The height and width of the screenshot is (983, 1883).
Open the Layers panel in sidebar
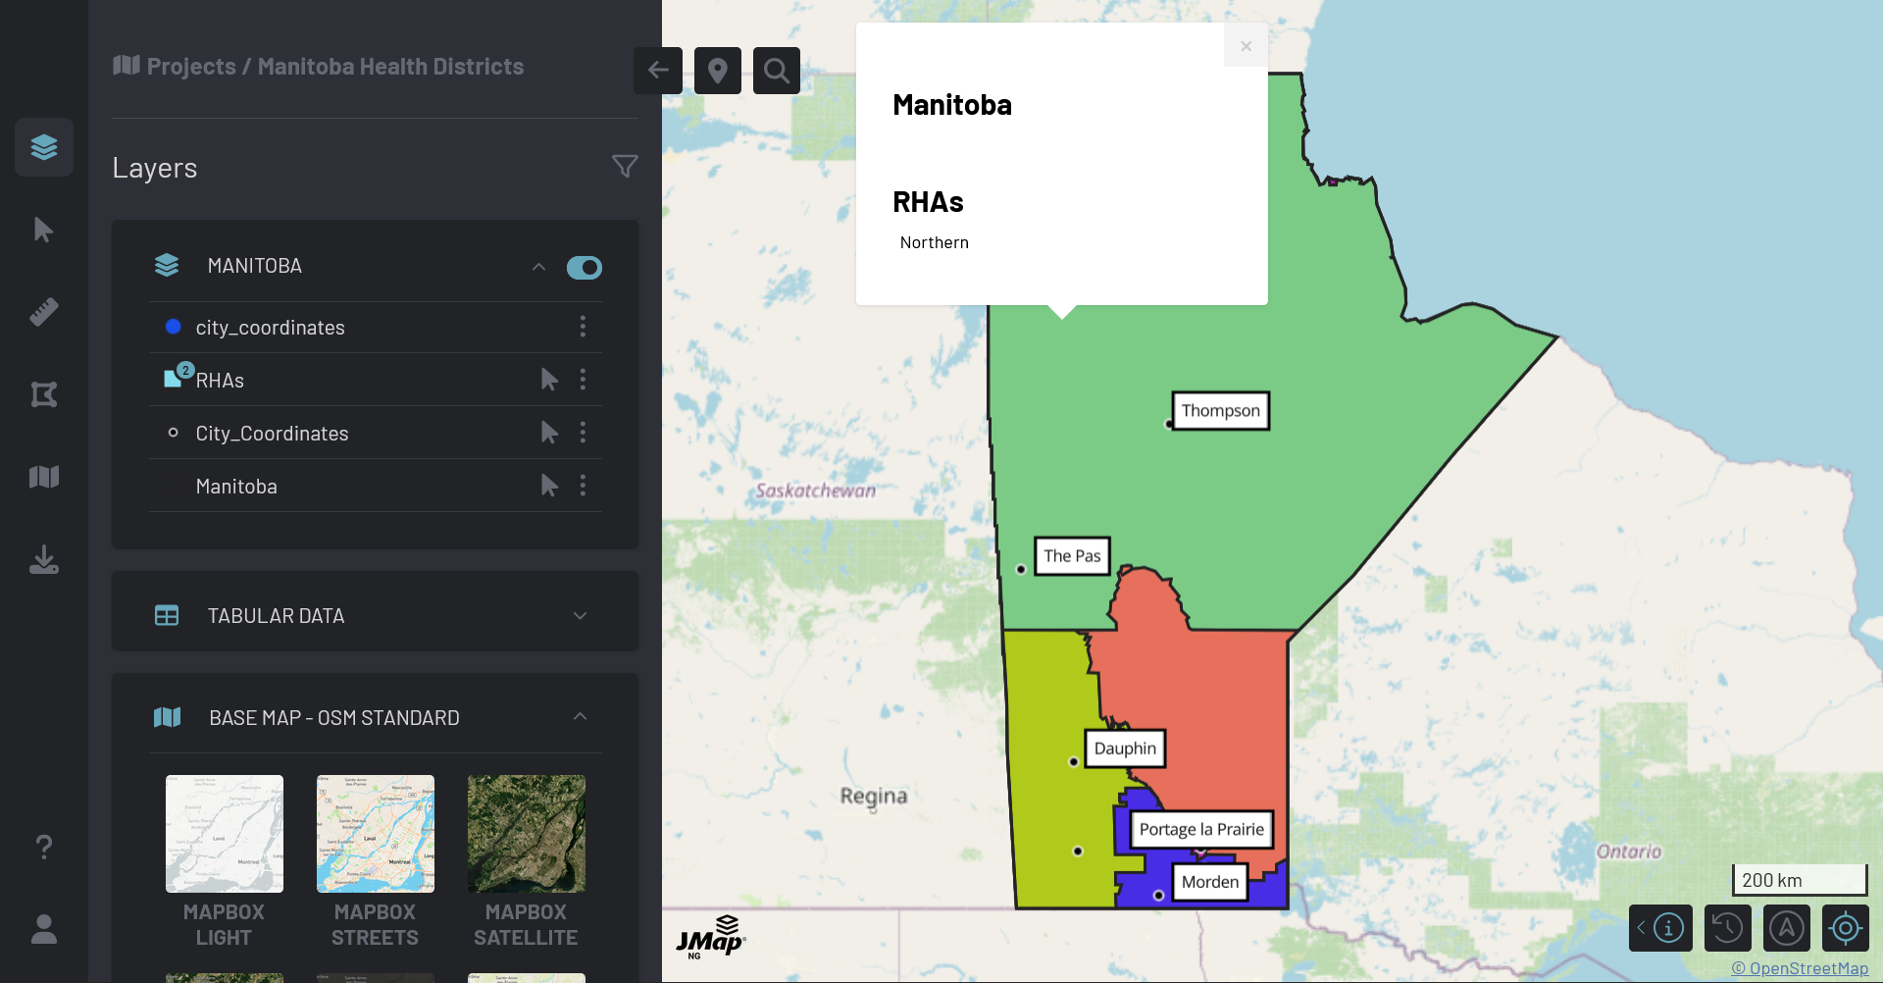click(44, 147)
